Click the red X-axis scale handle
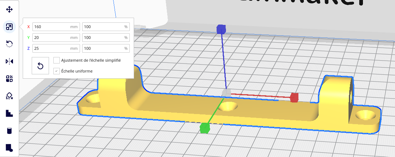The image size is (395, 157). click(x=294, y=97)
